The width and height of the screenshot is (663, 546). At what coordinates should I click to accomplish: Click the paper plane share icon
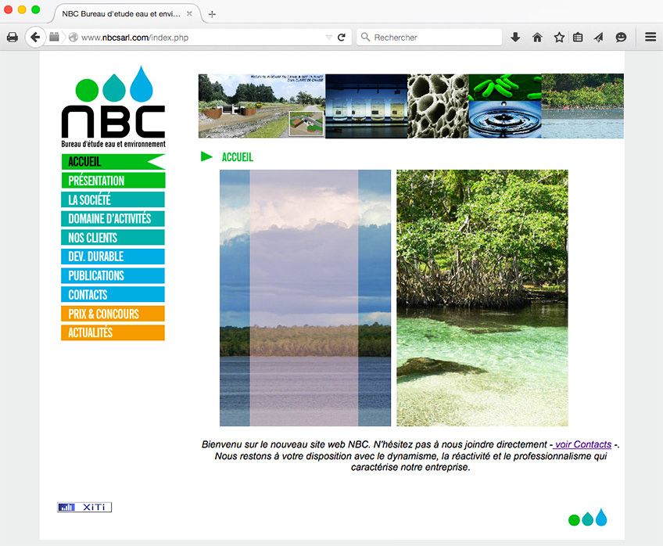(599, 37)
